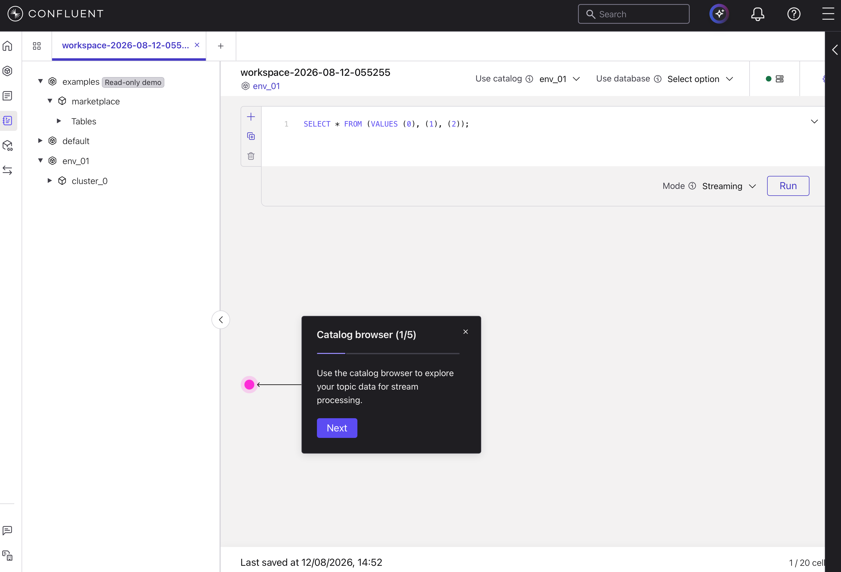
Task: Duplicate the cell with copy icon
Action: pos(251,136)
